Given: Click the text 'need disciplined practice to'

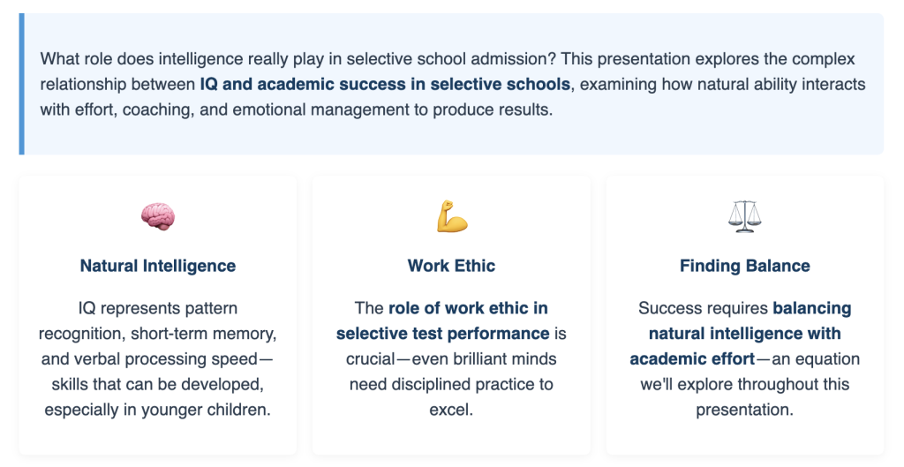Looking at the screenshot, I should 451,385.
